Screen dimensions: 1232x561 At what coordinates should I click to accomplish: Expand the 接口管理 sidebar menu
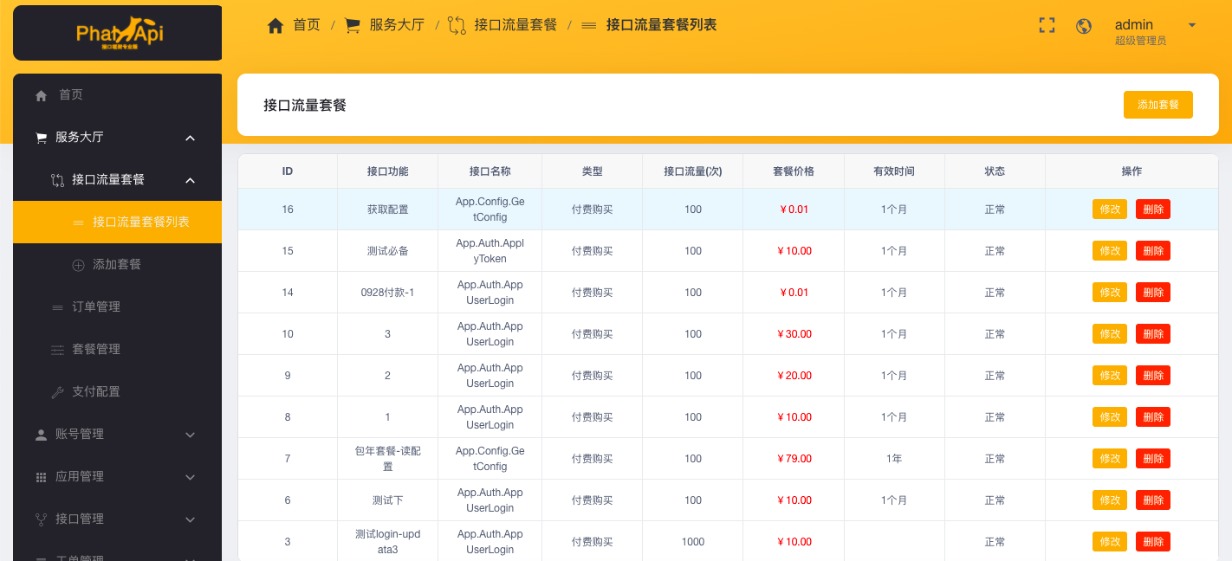click(x=191, y=519)
